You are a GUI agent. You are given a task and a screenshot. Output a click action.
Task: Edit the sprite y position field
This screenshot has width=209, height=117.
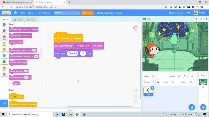[x=192, y=76]
